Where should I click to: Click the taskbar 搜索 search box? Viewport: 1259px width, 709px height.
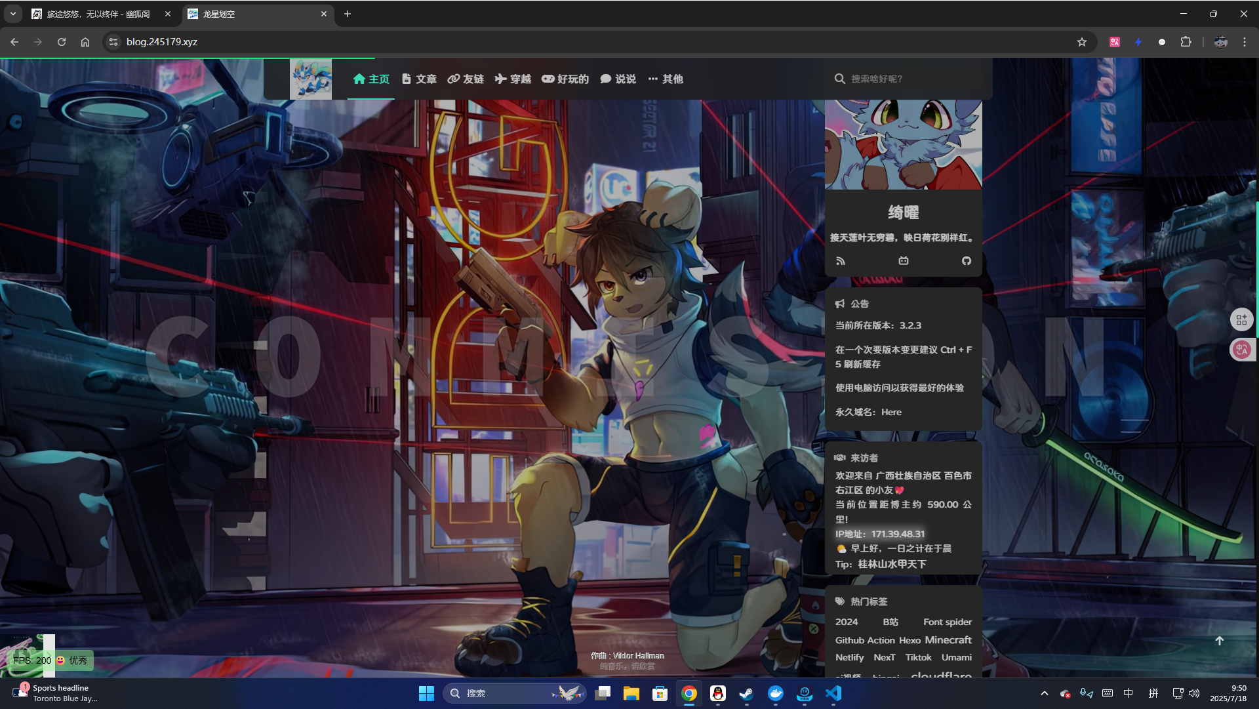[514, 693]
